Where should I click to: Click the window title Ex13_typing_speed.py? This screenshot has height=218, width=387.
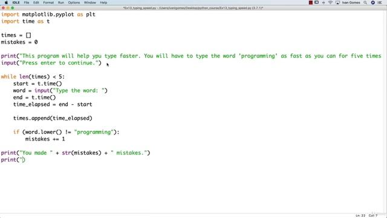click(x=193, y=8)
